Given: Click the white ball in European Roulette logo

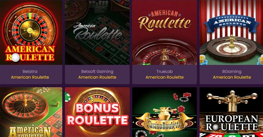Looking at the screenshot, I should 215,127.
